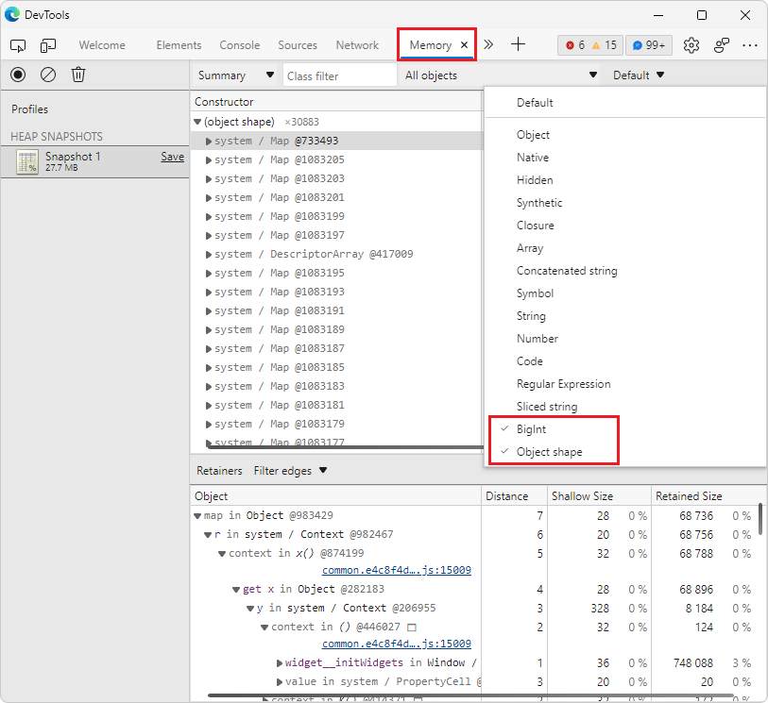Start a new heap snapshot recording
This screenshot has width=768, height=703.
click(x=17, y=75)
